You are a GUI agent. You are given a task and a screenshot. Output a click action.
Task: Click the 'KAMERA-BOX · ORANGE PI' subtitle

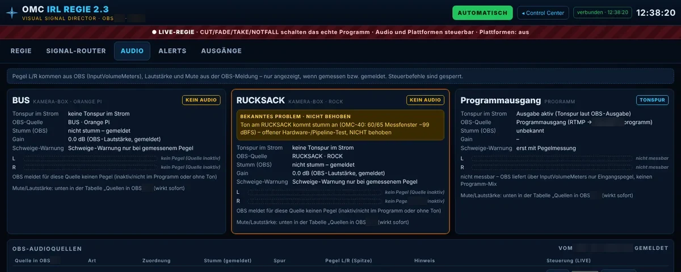[x=69, y=101]
